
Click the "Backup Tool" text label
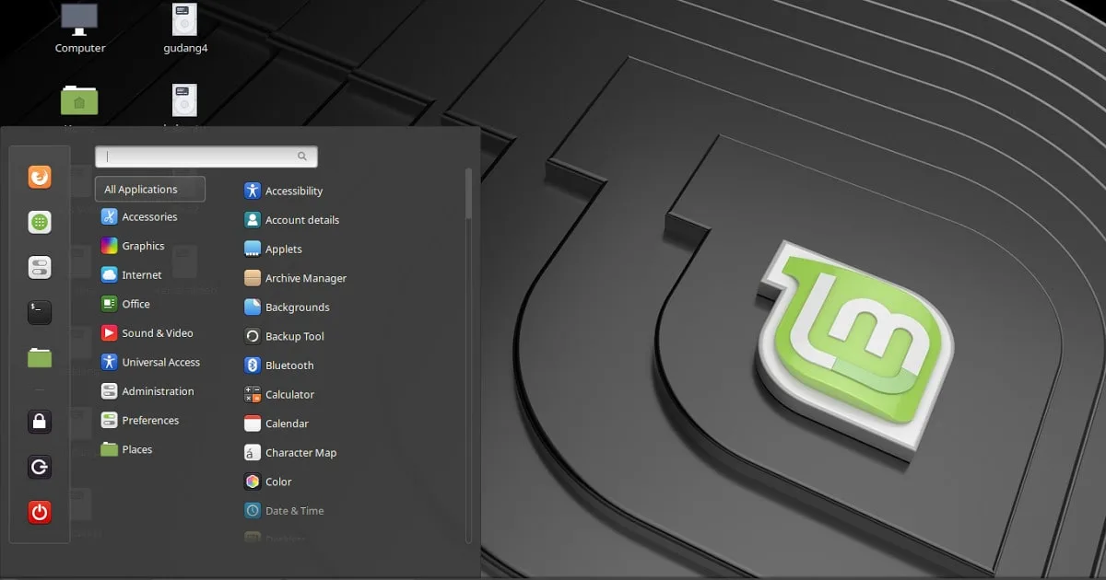(x=295, y=337)
